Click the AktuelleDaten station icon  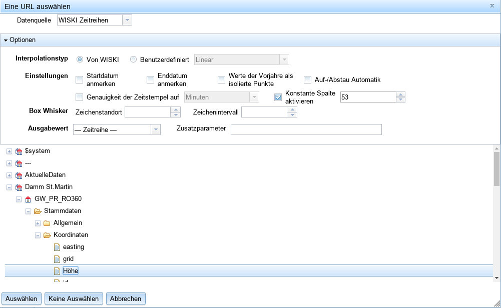point(19,175)
